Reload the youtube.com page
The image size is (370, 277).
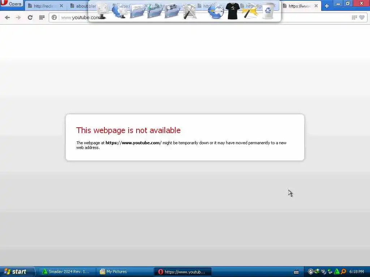click(30, 17)
